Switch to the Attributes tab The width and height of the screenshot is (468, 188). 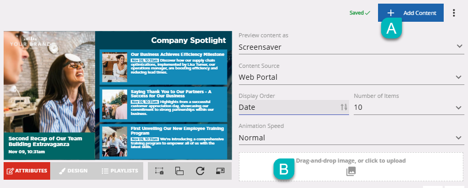coord(27,171)
